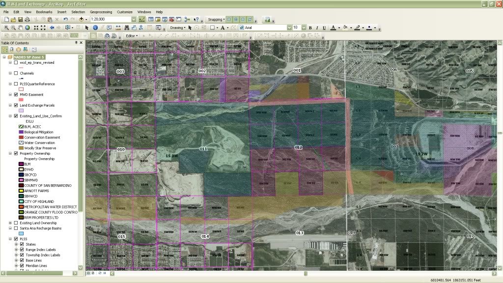This screenshot has height=283, width=503.
Task: Go back to previous extent
Action: click(52, 28)
